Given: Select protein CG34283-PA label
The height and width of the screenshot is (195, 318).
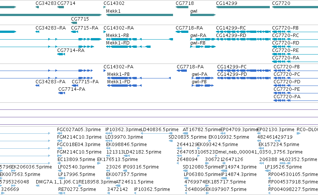Looking at the screenshot, I should (50, 82).
